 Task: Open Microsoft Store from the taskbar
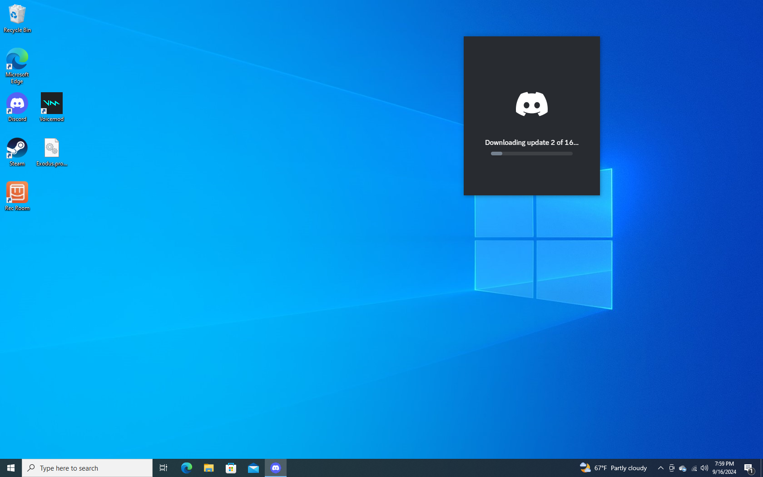pyautogui.click(x=231, y=468)
